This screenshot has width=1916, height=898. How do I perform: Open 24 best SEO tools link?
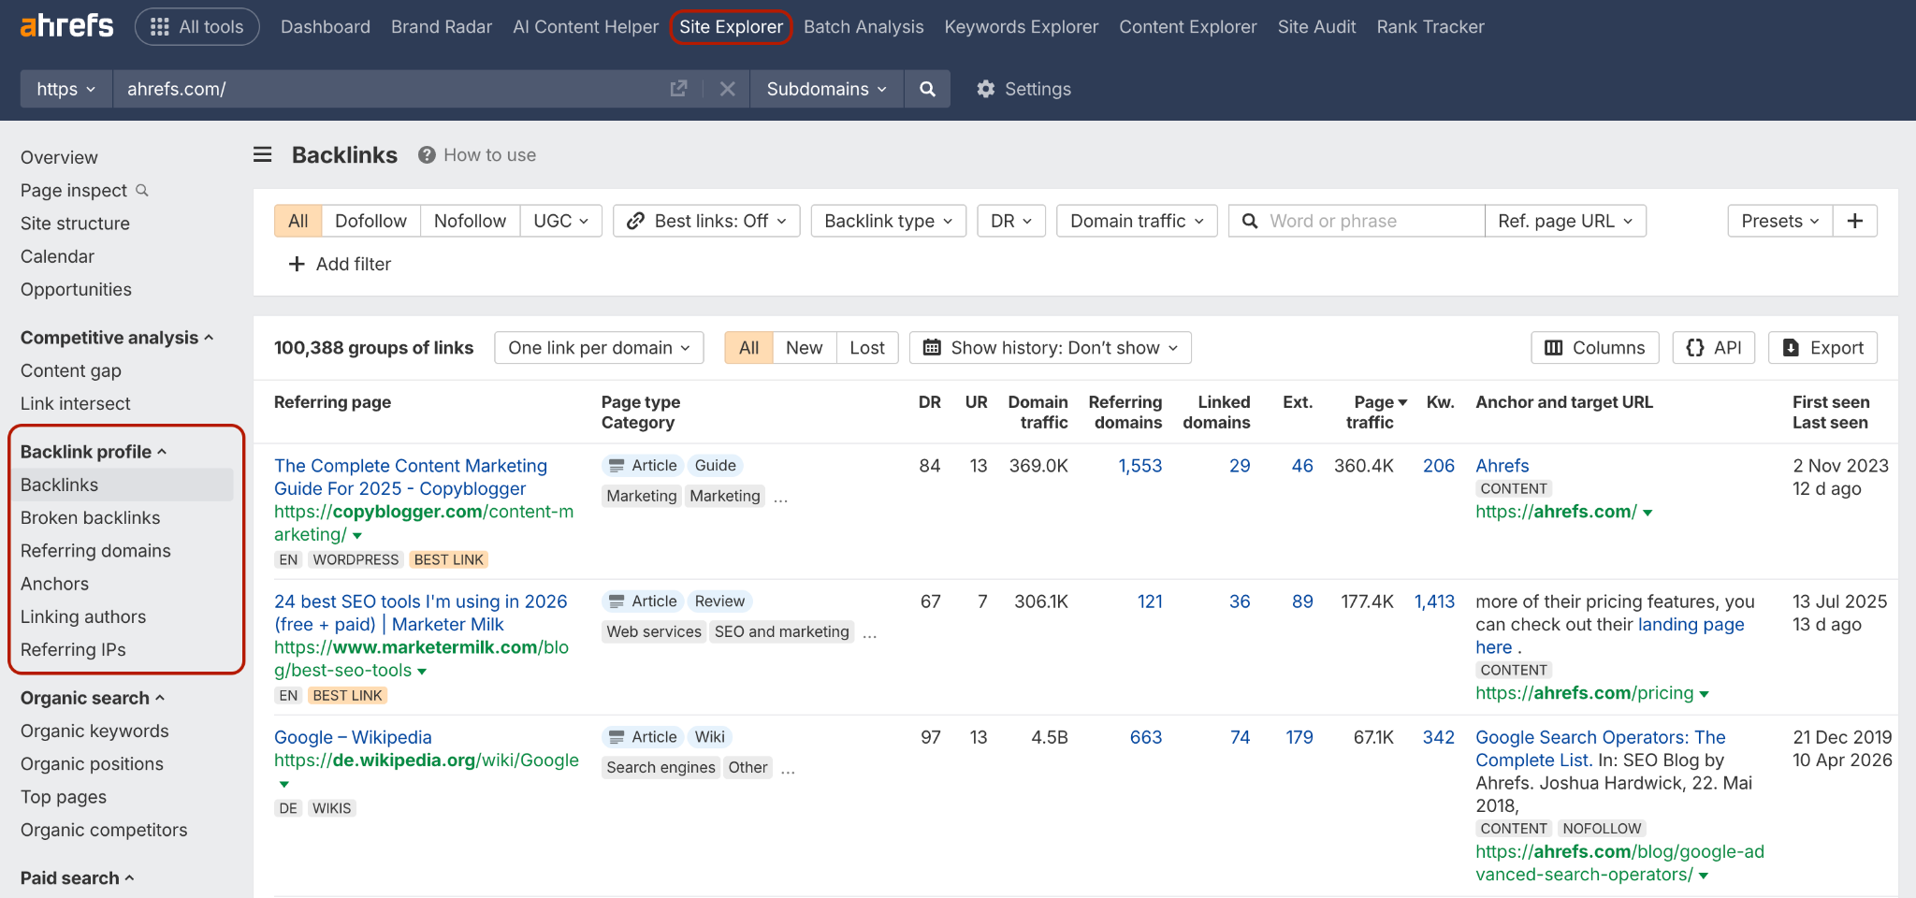click(421, 613)
